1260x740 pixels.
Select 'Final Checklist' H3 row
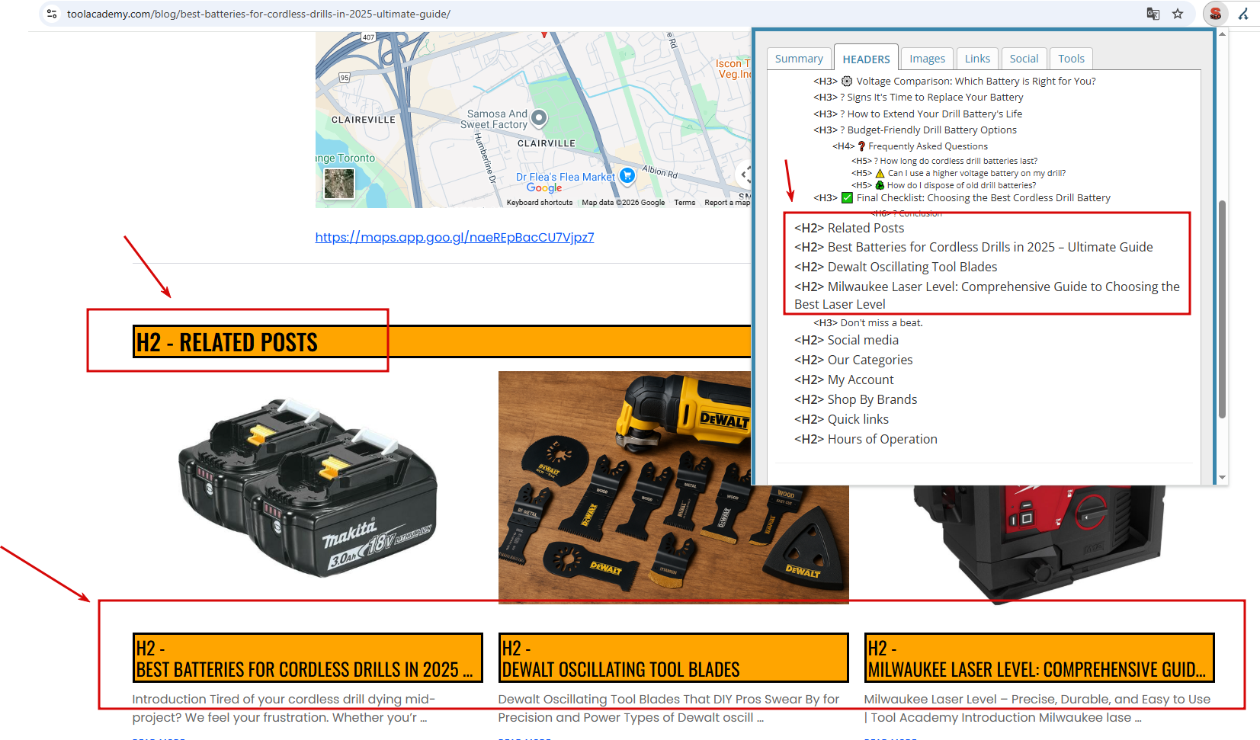coord(962,197)
